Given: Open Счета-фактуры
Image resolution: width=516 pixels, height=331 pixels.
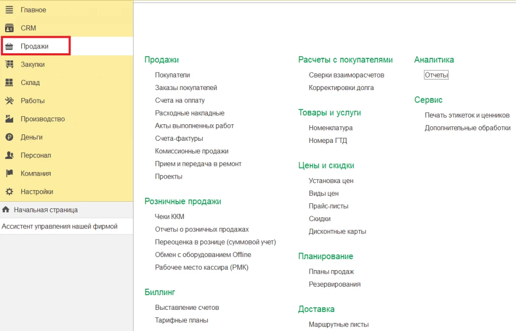Looking at the screenshot, I should tap(179, 138).
